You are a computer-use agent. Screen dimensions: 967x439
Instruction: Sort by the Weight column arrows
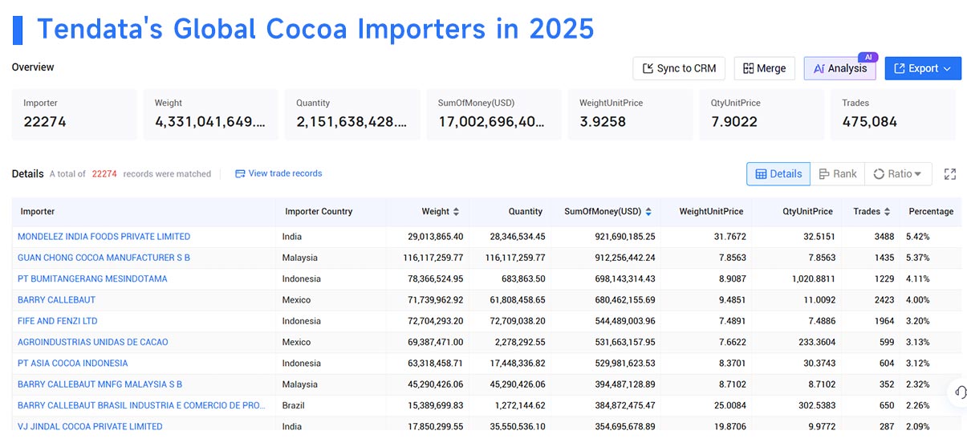[x=456, y=212]
